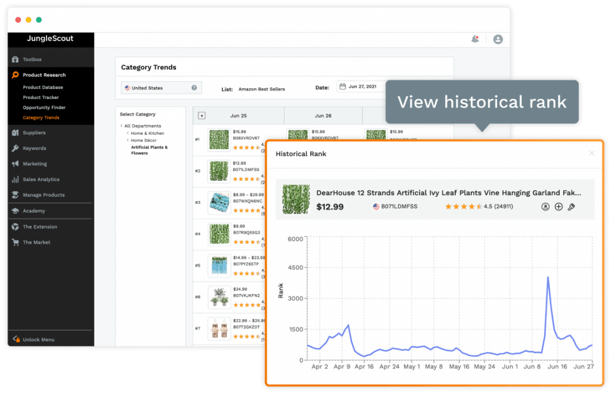Click the Jun 25 column header
The image size is (611, 393).
(x=239, y=116)
